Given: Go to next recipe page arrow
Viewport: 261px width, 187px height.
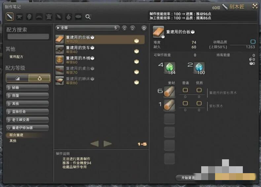Looking at the screenshot, I should click(107, 143).
